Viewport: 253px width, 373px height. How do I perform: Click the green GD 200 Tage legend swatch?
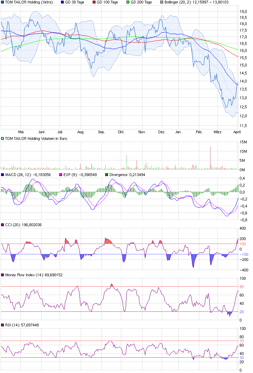tap(127, 2)
